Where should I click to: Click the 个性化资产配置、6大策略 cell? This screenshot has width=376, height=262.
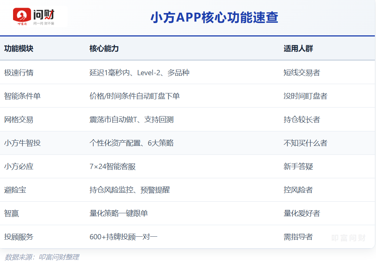click(131, 143)
